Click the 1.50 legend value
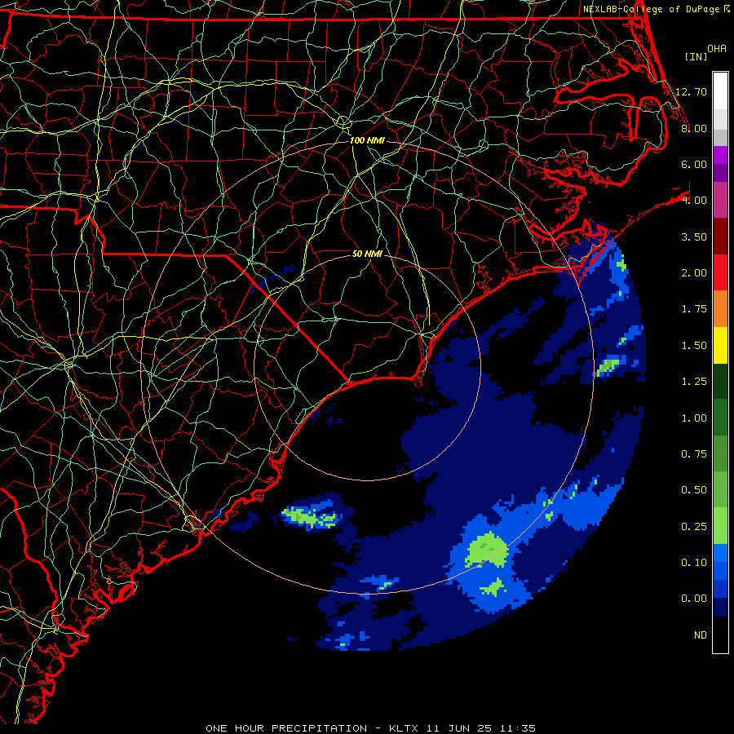The width and height of the screenshot is (734, 734). pyautogui.click(x=694, y=346)
